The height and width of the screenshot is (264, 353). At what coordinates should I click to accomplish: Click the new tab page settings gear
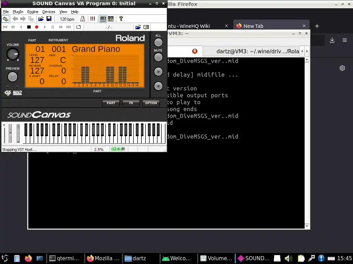click(x=342, y=68)
